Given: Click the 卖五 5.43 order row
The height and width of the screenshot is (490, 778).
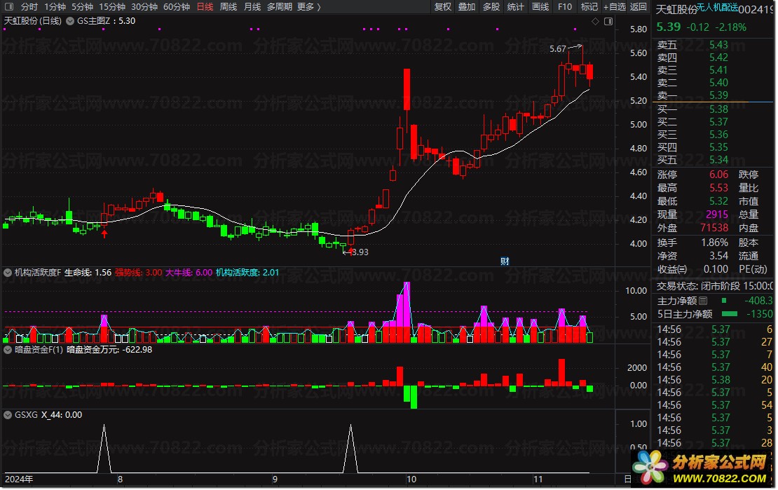Looking at the screenshot, I should 713,45.
